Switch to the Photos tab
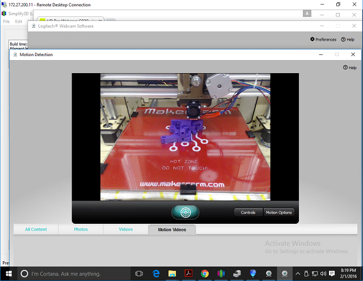363x281 pixels. pyautogui.click(x=81, y=229)
